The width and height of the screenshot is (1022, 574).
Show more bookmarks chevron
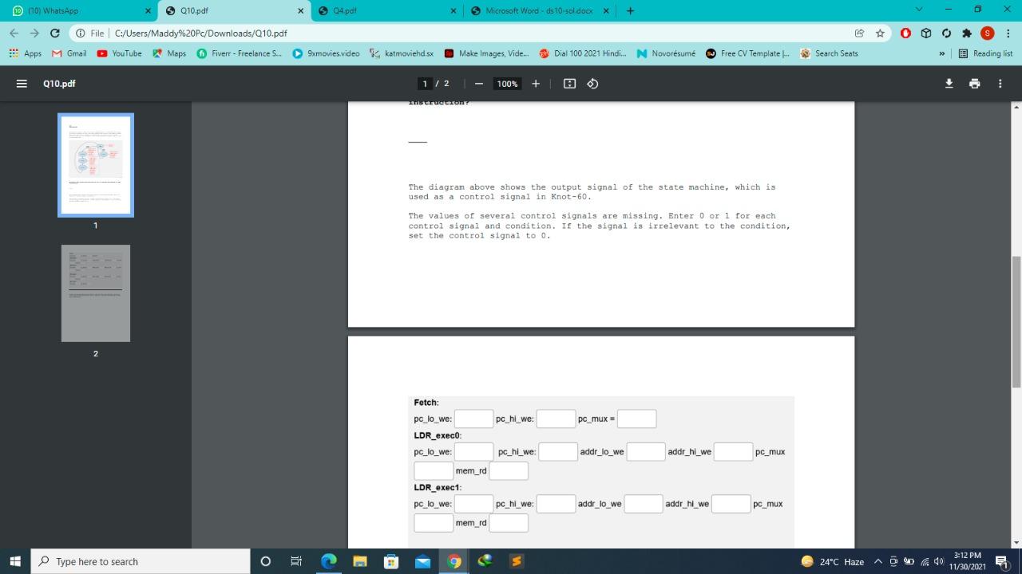point(942,53)
